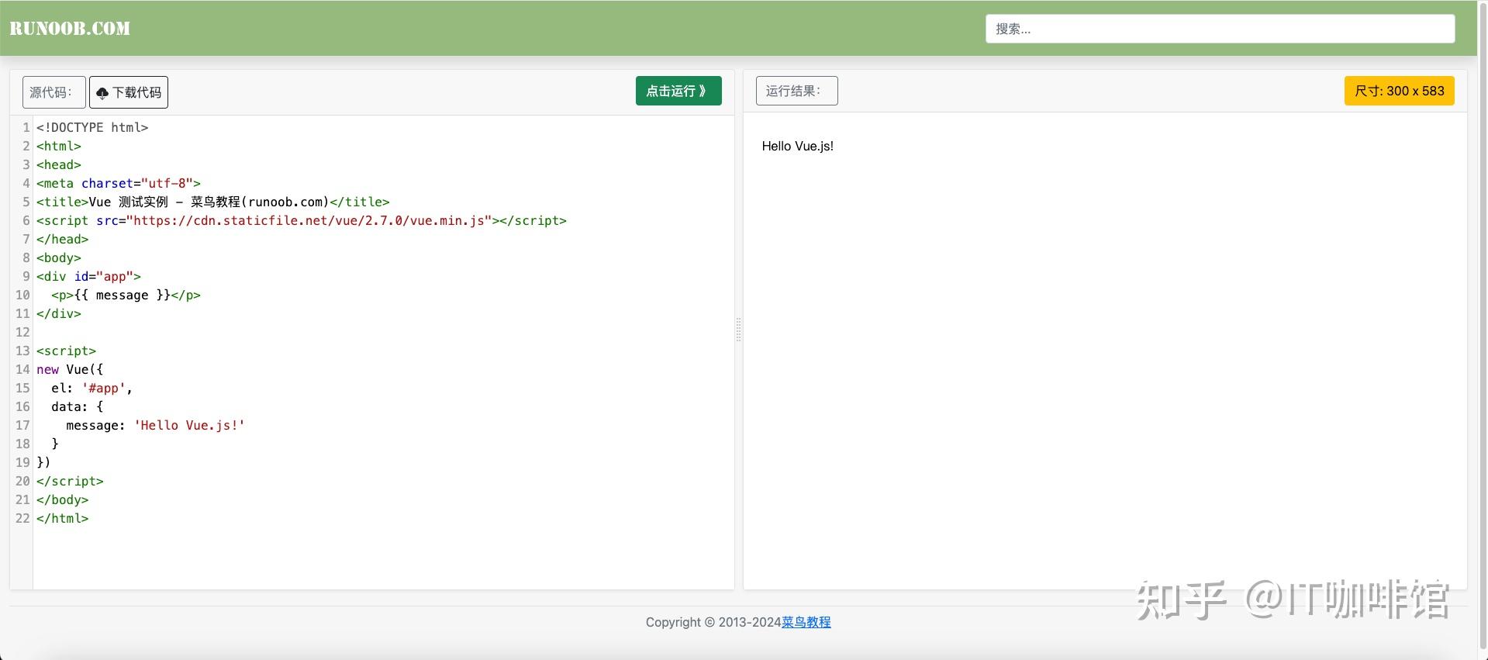Click the closing </script> line

70,481
